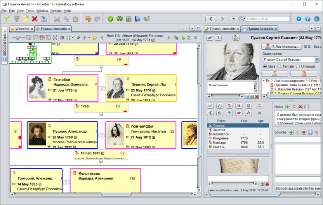The image size is (323, 205).
Task: Click the zoom slider in tree toolbar
Action: [18, 38]
